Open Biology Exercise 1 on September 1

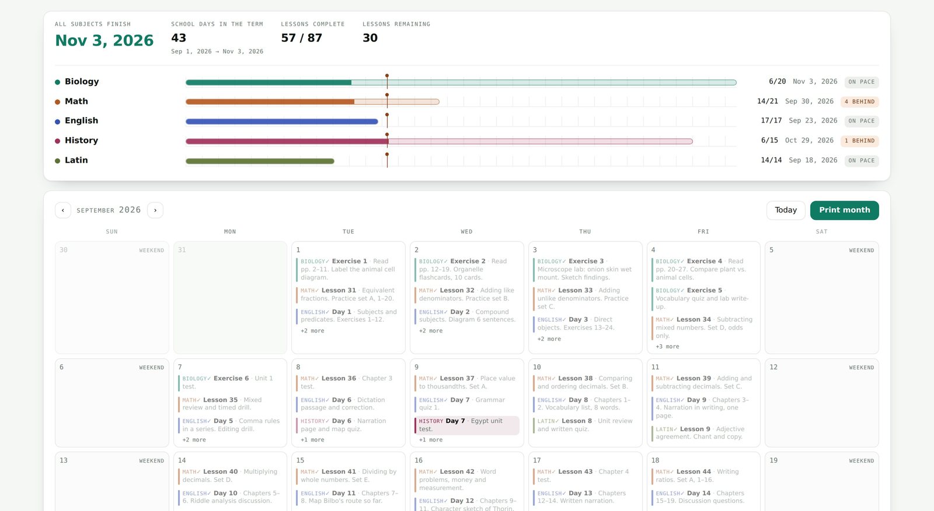(348, 269)
